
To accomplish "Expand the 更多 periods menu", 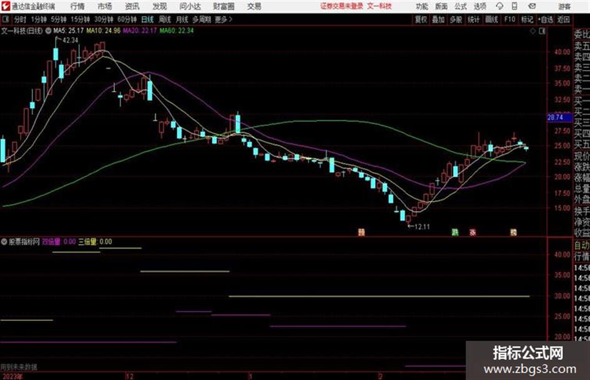I will point(224,19).
